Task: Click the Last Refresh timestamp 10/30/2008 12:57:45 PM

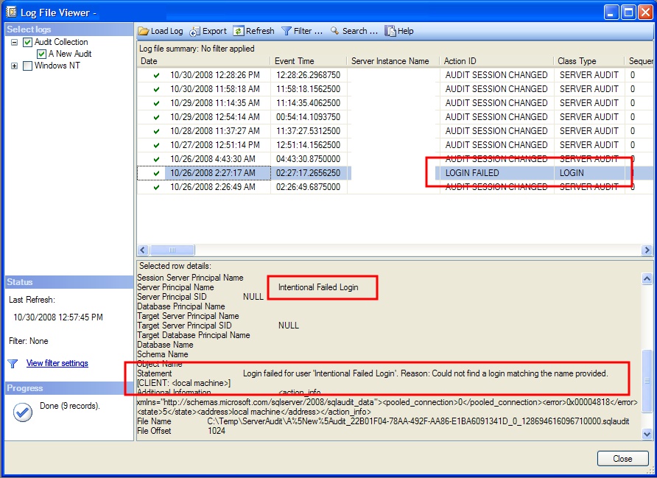Action: coord(58,317)
